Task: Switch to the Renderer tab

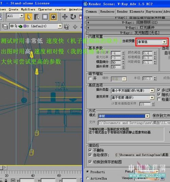Action: coord(107,12)
